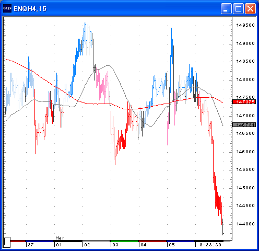This screenshot has height=251, width=259.
Task: Click the 02 date label
Action: click(87, 245)
